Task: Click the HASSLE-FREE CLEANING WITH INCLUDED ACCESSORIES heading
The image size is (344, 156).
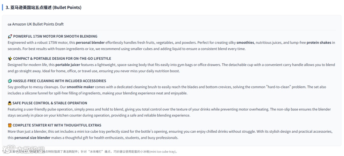Action: pos(60,81)
